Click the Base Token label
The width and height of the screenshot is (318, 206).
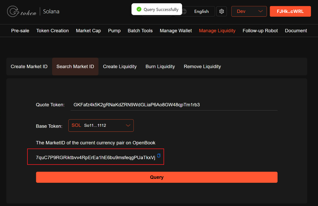coord(49,126)
